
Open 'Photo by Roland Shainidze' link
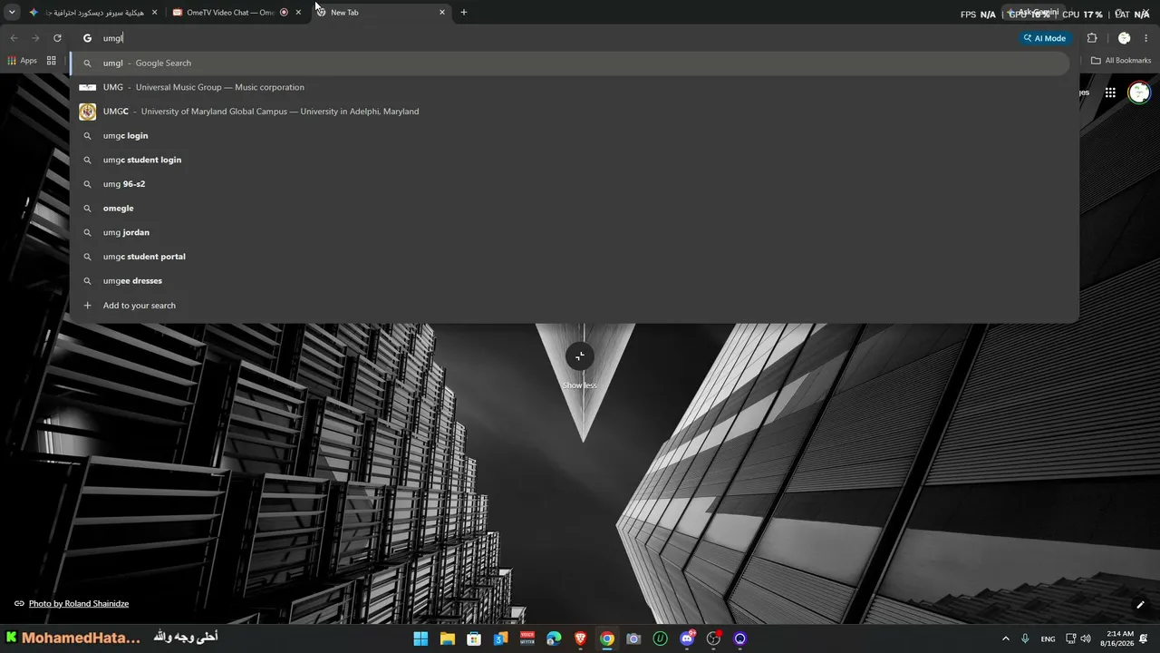78,604
